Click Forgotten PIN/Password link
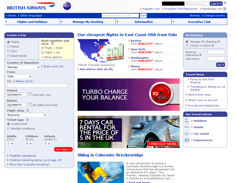This screenshot has width=238, height=183. [x=181, y=9]
